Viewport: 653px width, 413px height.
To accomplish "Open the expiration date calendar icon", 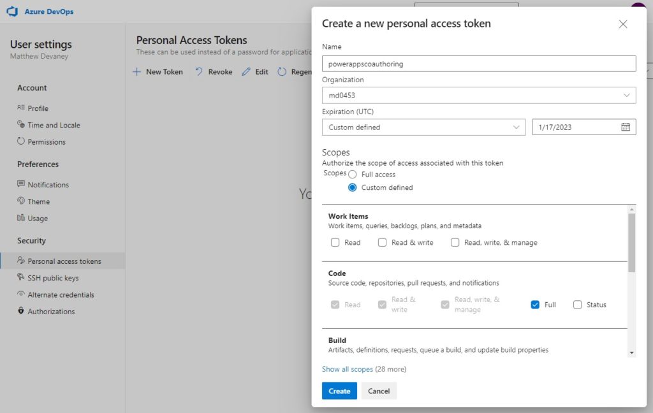I will tap(626, 127).
